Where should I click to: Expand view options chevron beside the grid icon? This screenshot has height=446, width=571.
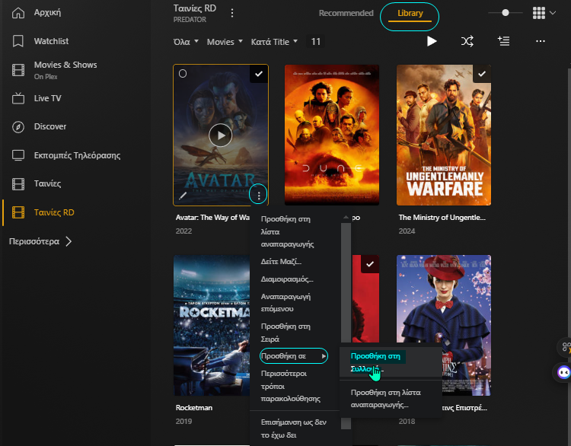tap(553, 13)
